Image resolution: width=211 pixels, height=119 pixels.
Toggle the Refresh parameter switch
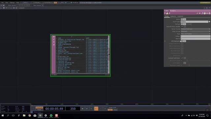(x=183, y=24)
